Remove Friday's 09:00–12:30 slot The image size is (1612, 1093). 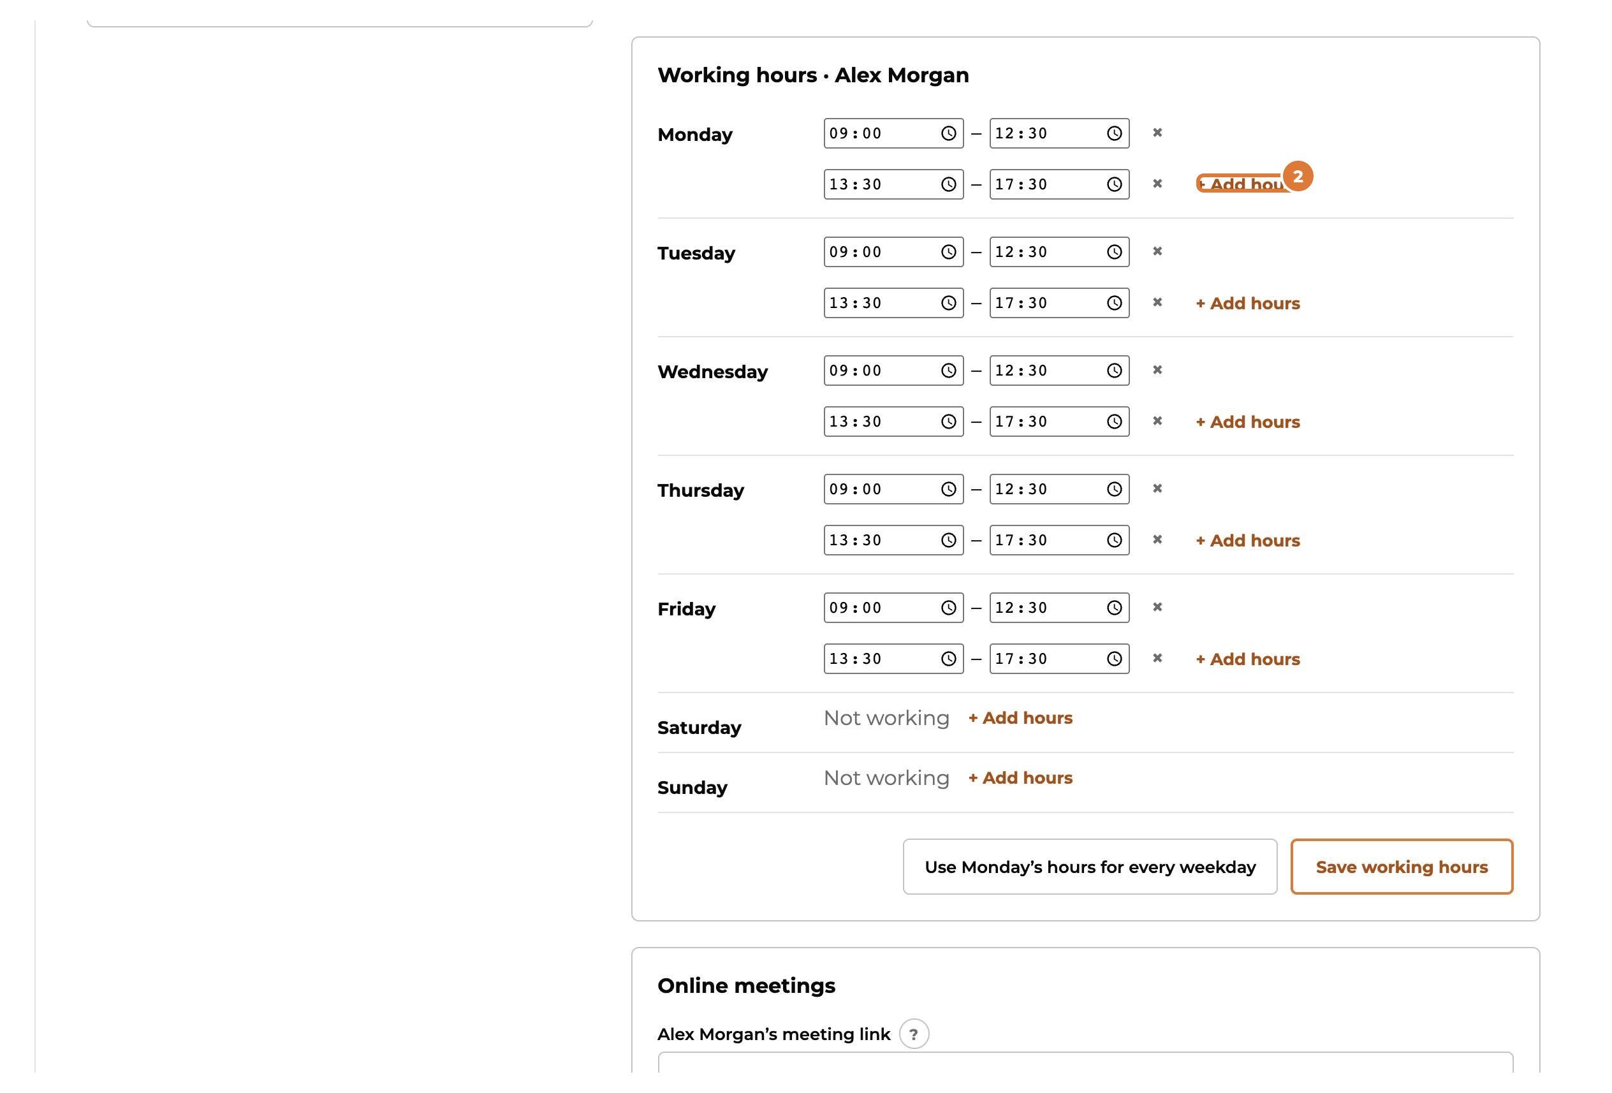[x=1157, y=607]
